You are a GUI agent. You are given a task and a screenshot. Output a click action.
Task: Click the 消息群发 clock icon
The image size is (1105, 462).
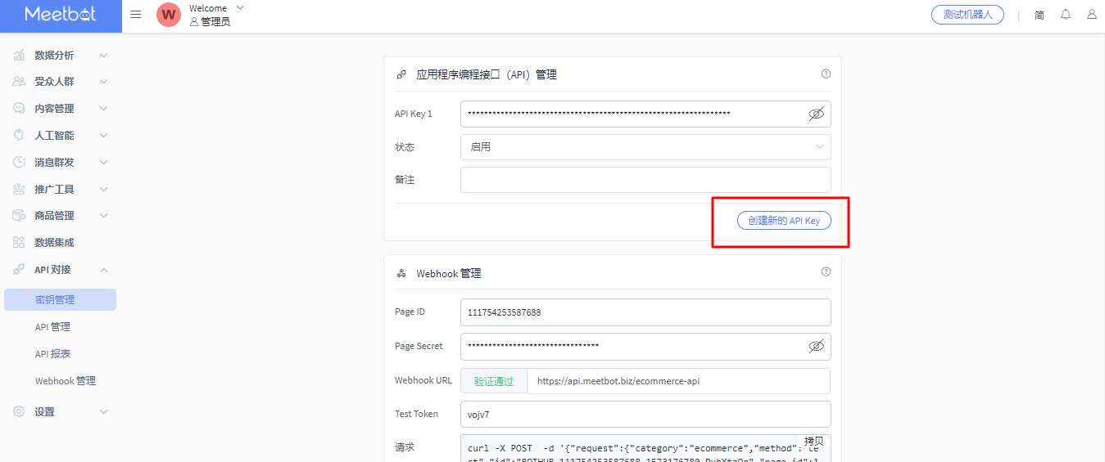(x=19, y=163)
